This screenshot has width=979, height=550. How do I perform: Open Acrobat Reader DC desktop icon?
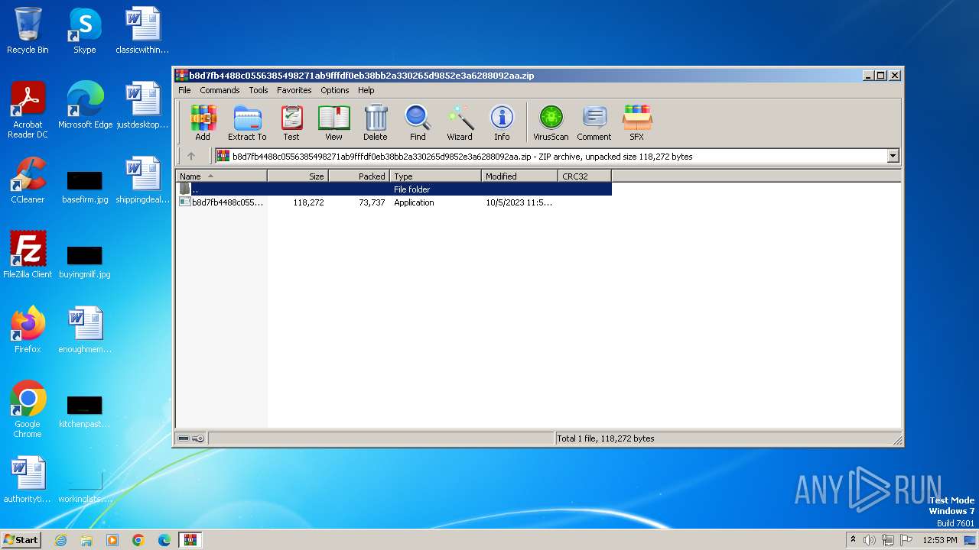coord(28,110)
